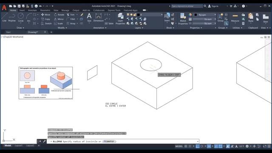The height and width of the screenshot is (153, 272).
Task: Click Plot (print) in quick access toolbar
Action: (36, 6)
